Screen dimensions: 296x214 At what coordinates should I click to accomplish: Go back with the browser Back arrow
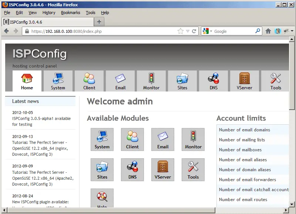point(6,31)
